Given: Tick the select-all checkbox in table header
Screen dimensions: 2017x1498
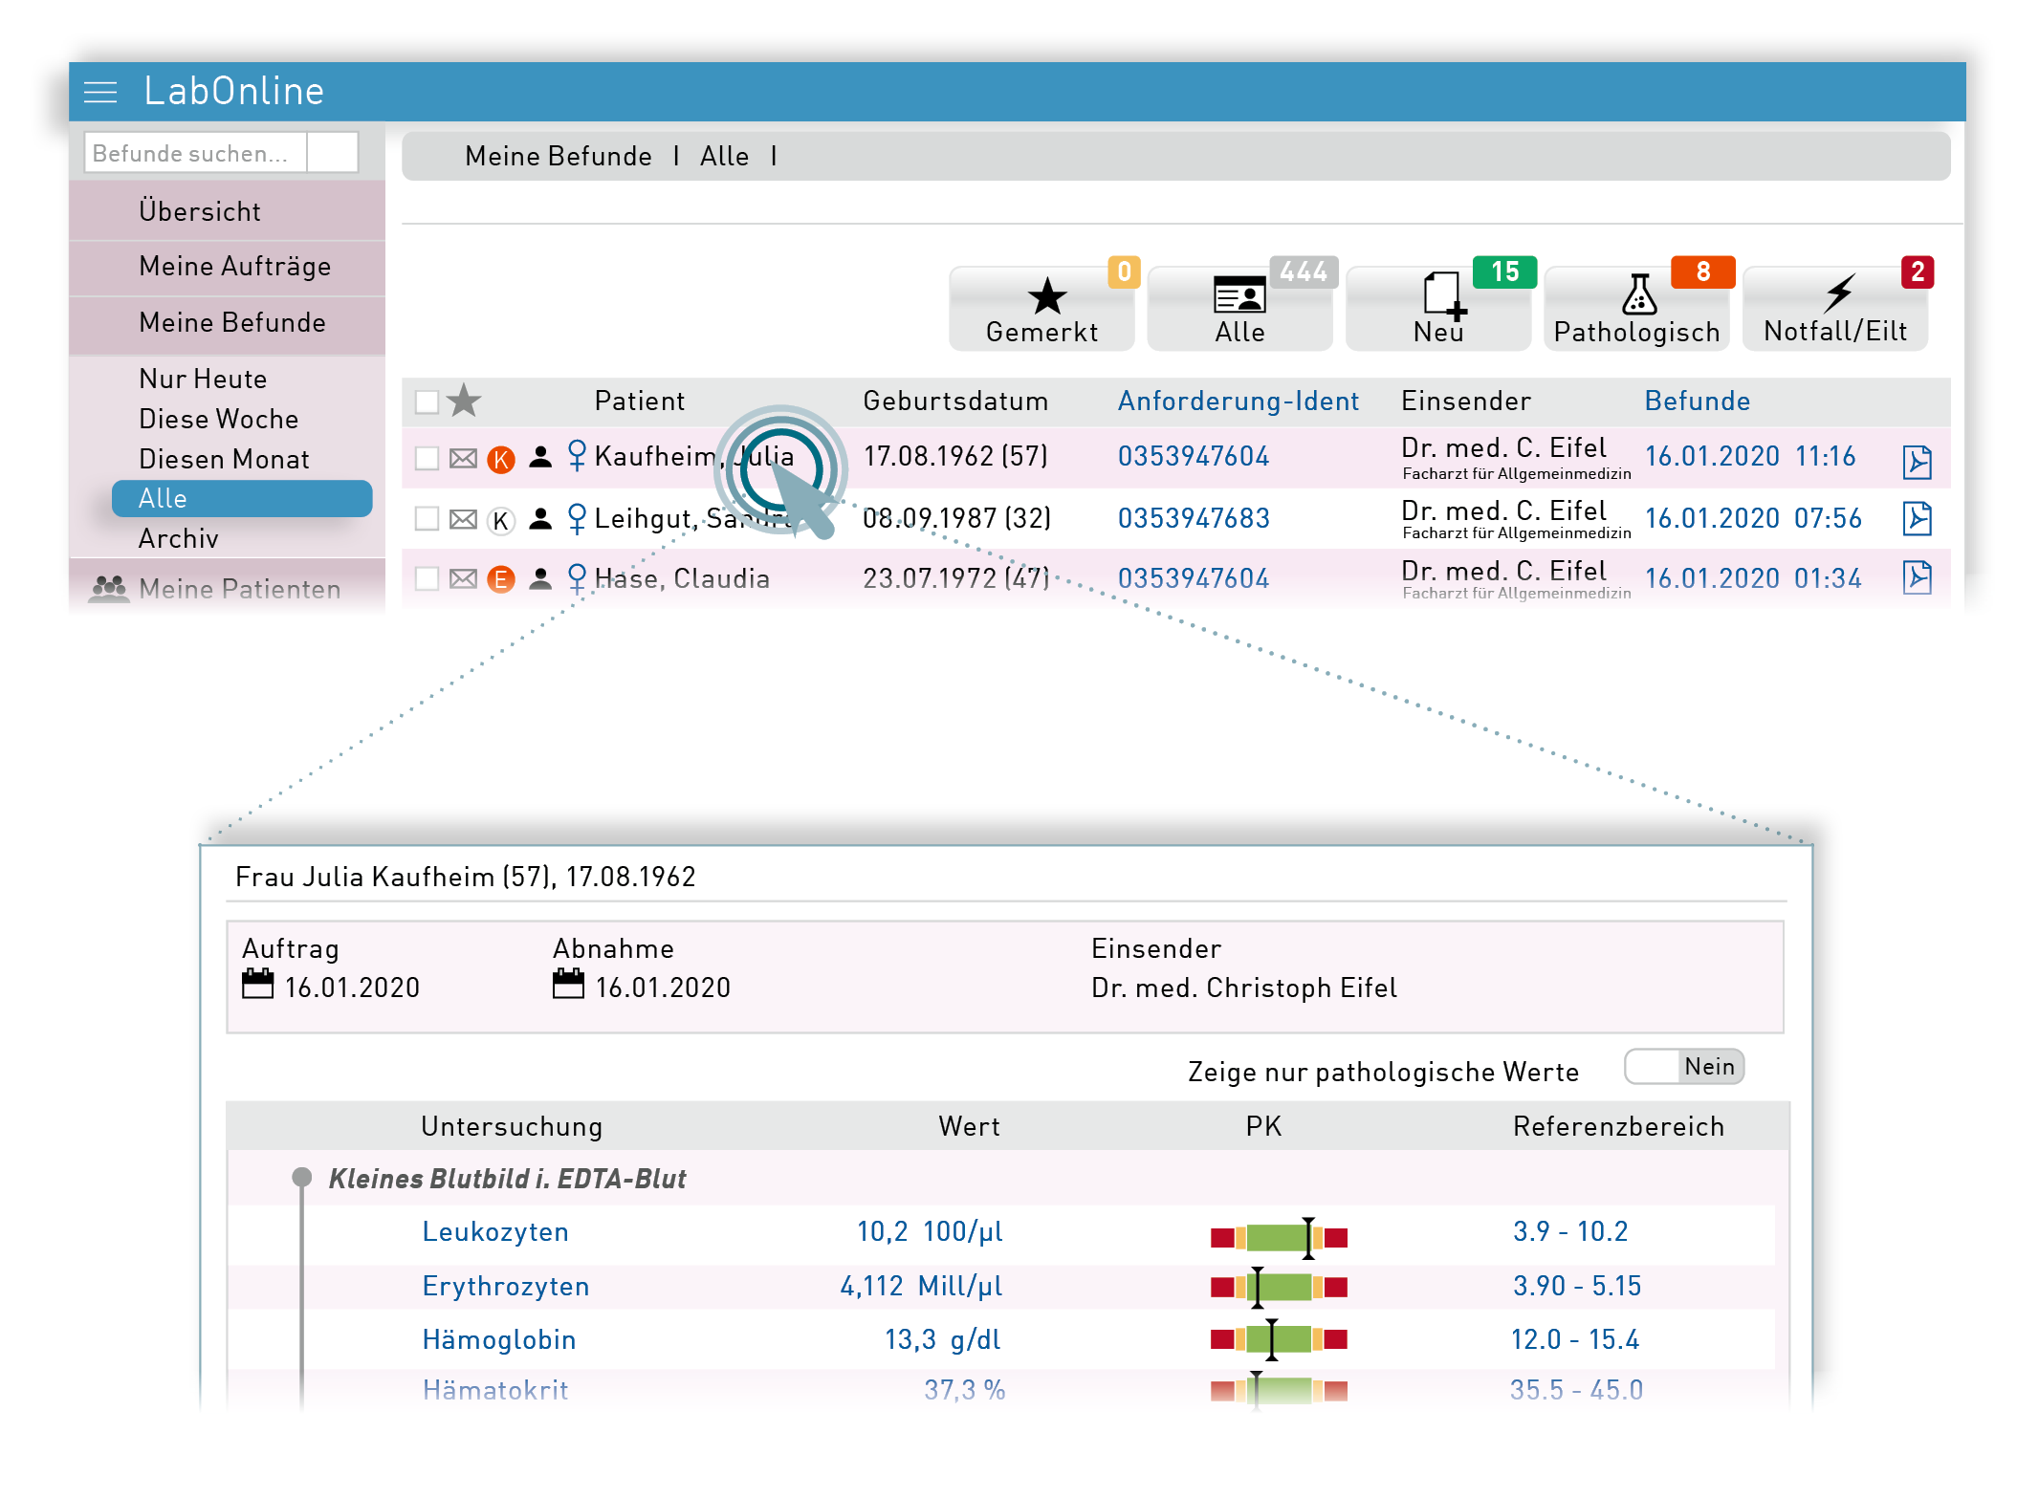Looking at the screenshot, I should tap(427, 402).
